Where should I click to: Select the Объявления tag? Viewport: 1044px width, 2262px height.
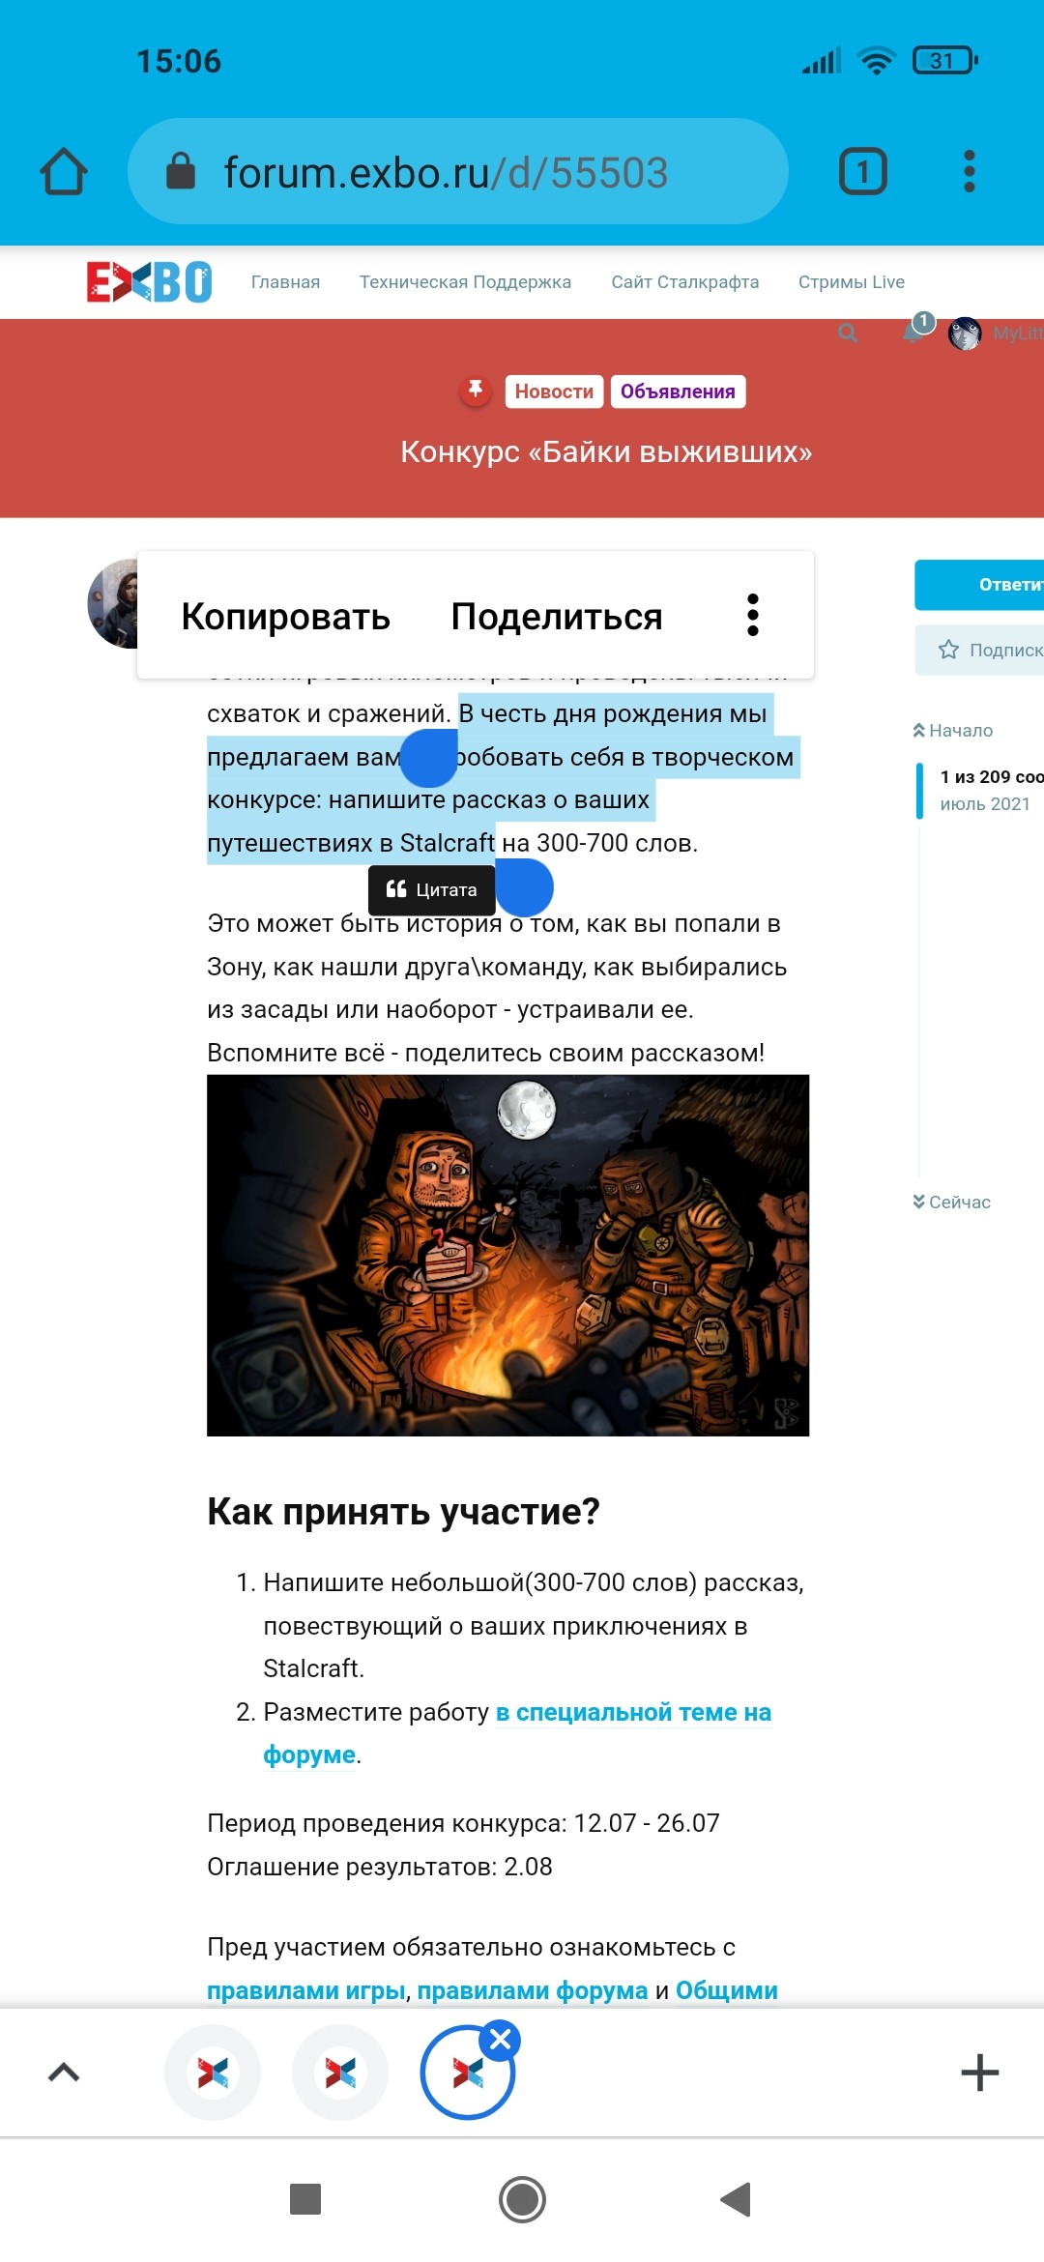678,391
